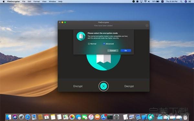Cancel the encryption mode dialog
The height and width of the screenshot is (121, 194).
113,51
